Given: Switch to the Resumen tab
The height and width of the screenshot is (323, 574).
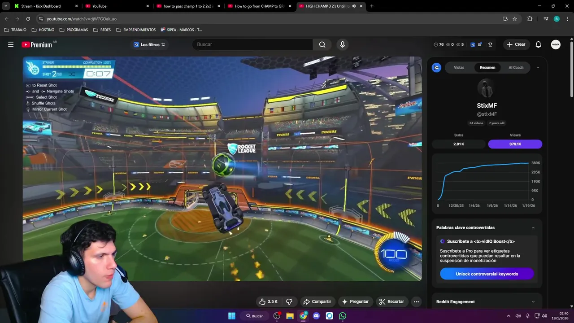Looking at the screenshot, I should pos(487,67).
